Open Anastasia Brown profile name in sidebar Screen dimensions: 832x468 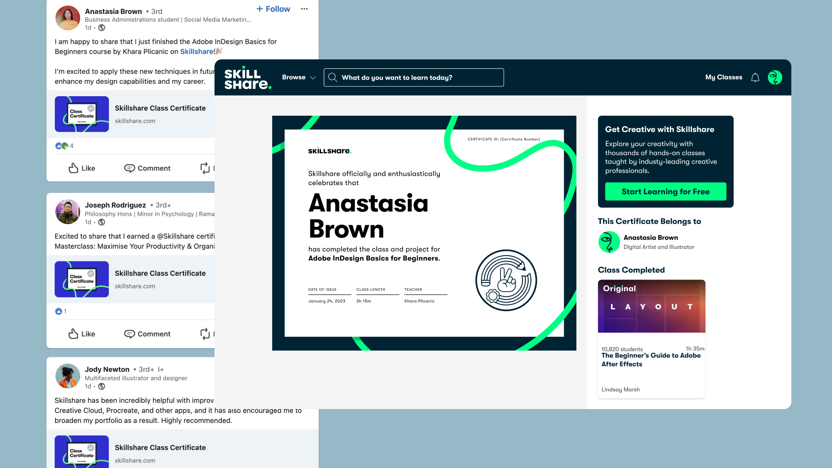pyautogui.click(x=650, y=237)
